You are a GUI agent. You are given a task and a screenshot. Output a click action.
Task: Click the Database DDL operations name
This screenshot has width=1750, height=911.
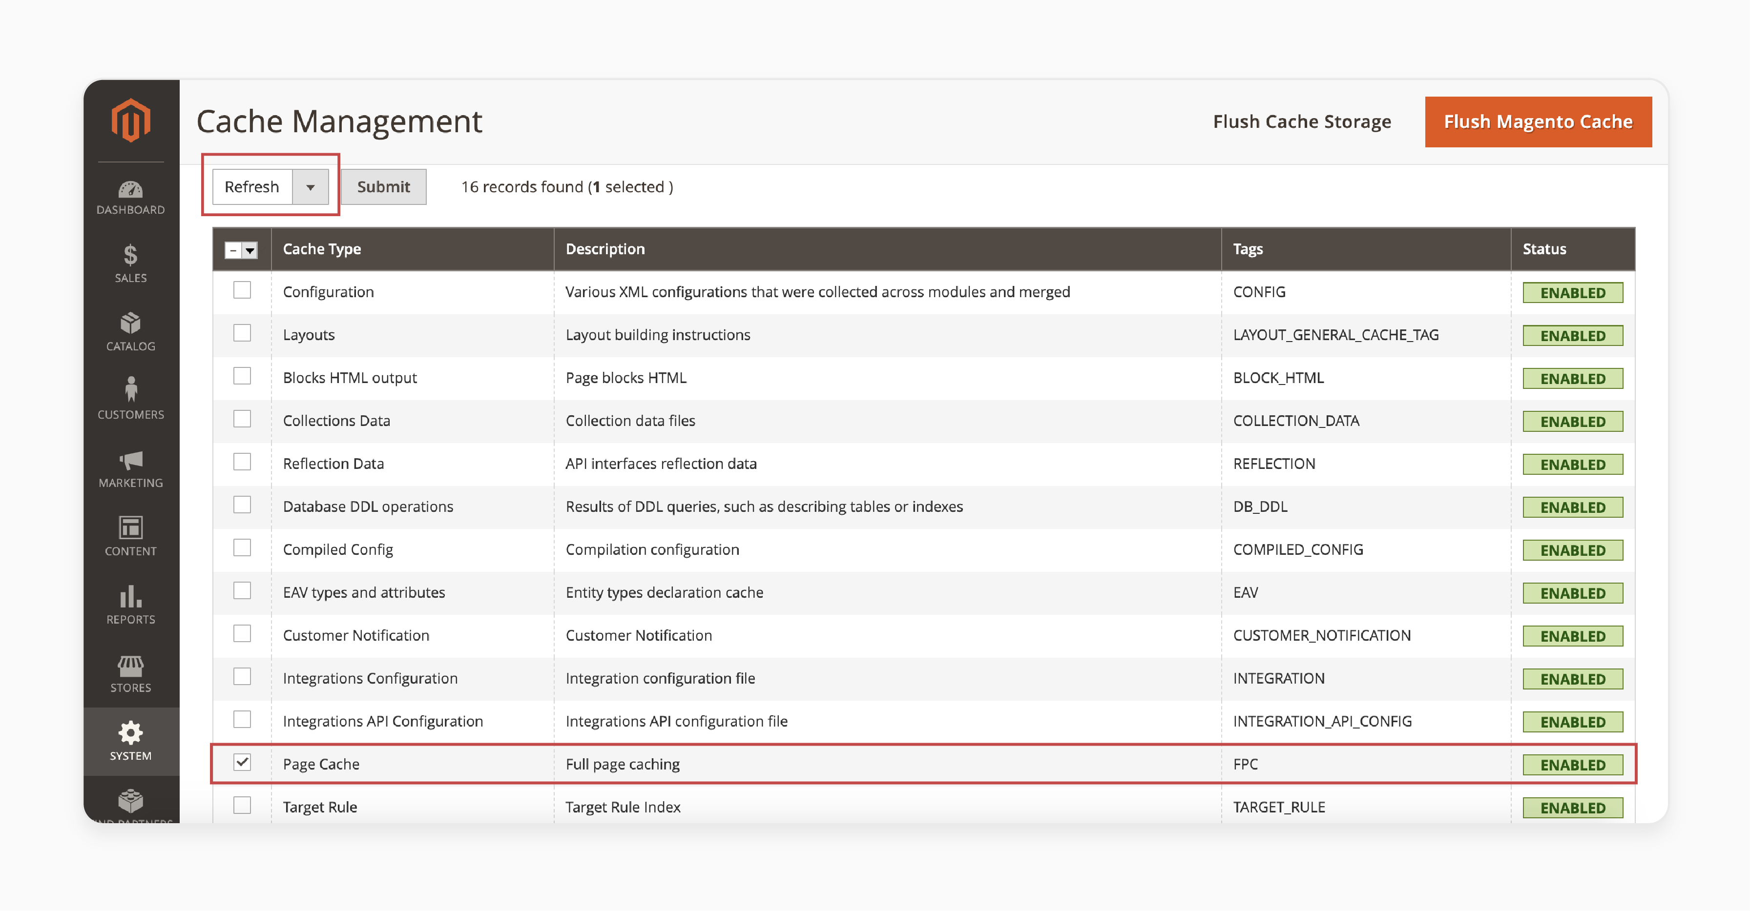[x=368, y=506]
